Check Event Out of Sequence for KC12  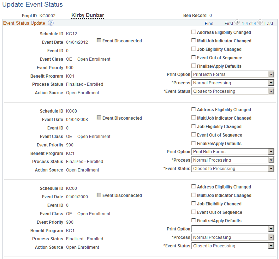tap(194, 57)
